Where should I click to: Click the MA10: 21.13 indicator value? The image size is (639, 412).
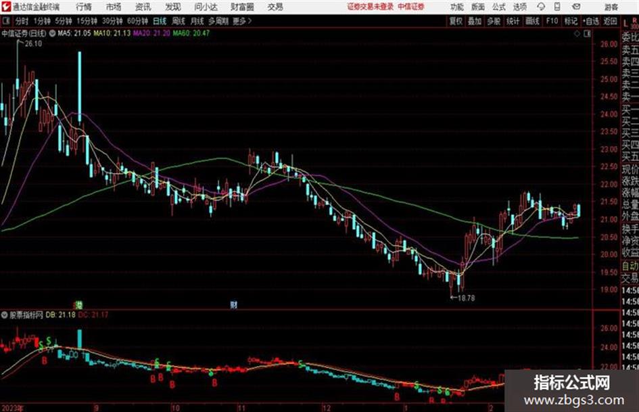click(112, 33)
